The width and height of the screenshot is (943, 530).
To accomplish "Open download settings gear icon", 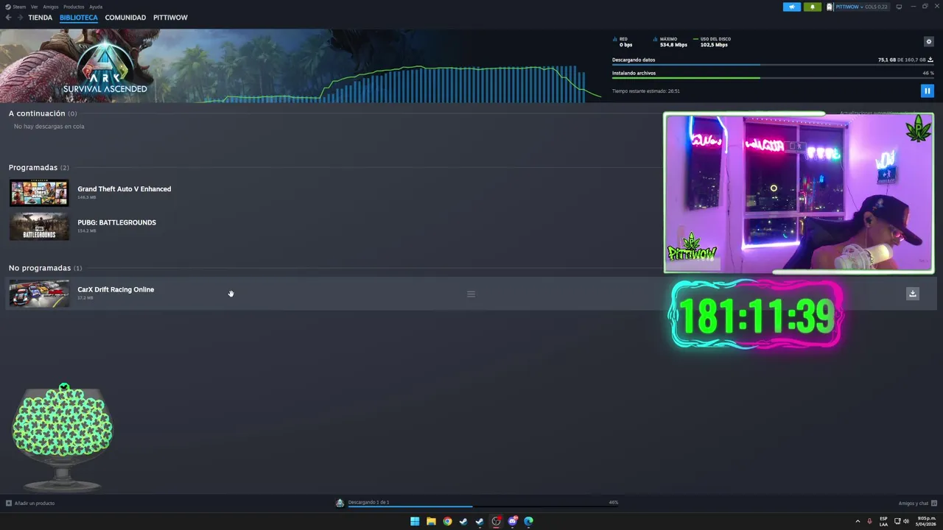I will pyautogui.click(x=929, y=42).
